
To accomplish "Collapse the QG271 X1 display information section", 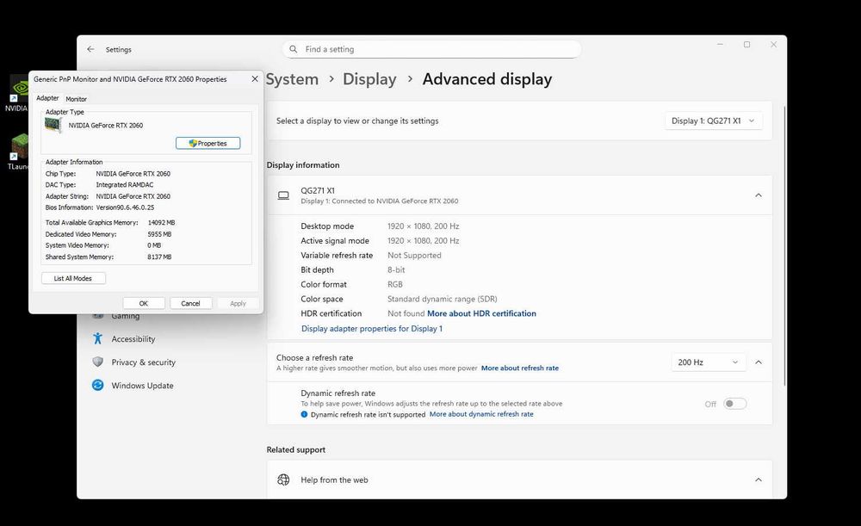I will coord(759,195).
